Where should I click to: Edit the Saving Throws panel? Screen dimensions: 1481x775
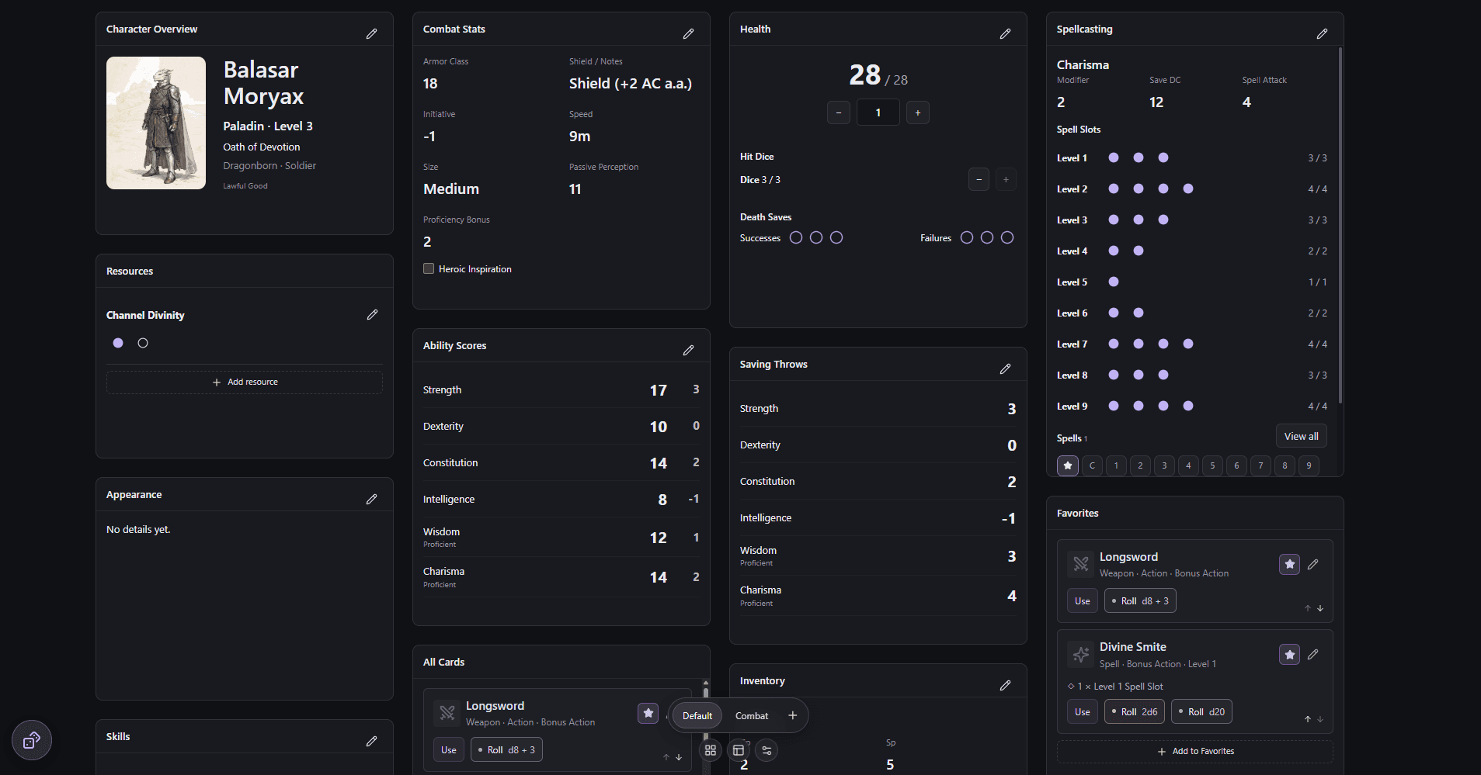[x=1006, y=368]
